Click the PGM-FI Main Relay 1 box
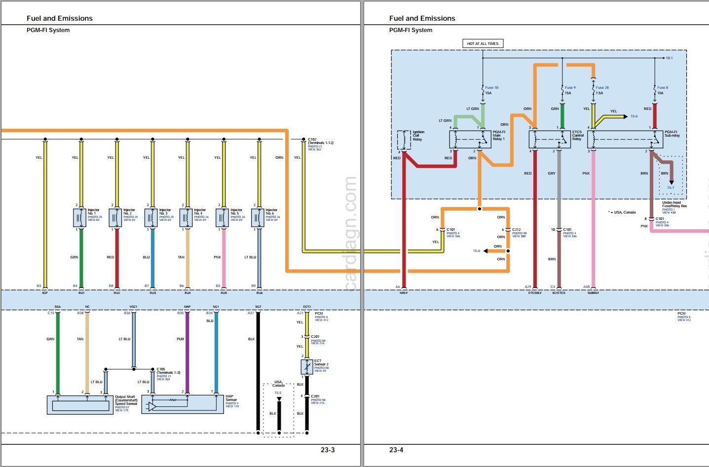 [470, 140]
